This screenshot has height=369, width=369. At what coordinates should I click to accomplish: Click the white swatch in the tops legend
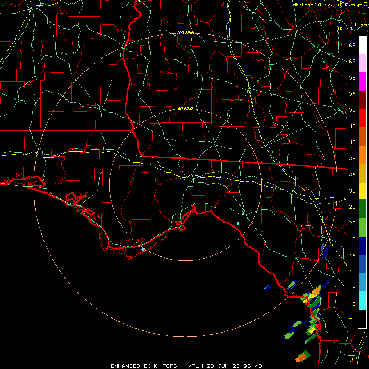coord(362,45)
